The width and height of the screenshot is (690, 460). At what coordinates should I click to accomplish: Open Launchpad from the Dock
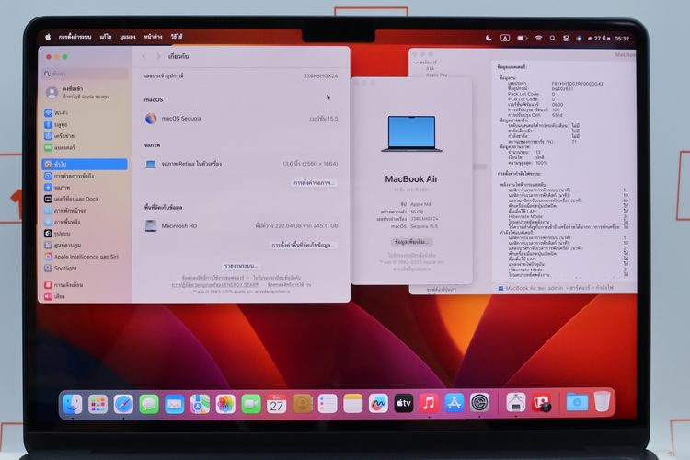click(x=98, y=404)
